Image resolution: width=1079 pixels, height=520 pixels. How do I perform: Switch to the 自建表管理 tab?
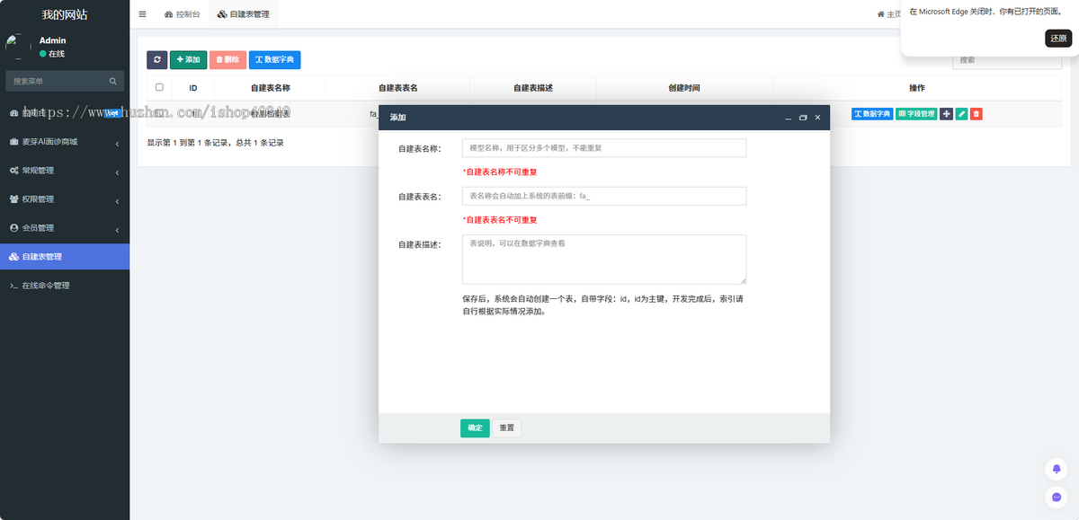[243, 14]
